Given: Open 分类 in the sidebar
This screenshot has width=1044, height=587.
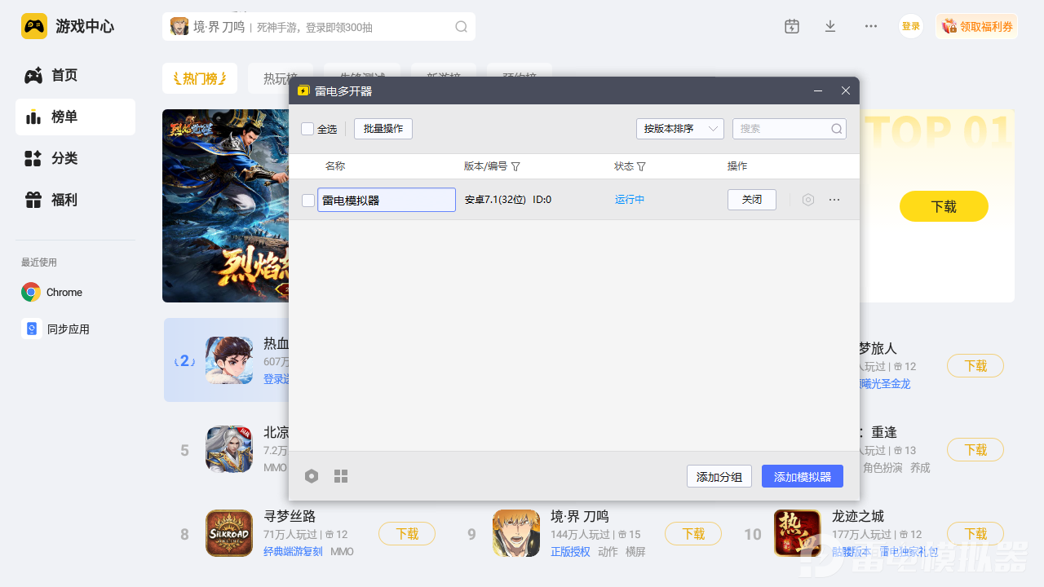Looking at the screenshot, I should click(x=75, y=158).
